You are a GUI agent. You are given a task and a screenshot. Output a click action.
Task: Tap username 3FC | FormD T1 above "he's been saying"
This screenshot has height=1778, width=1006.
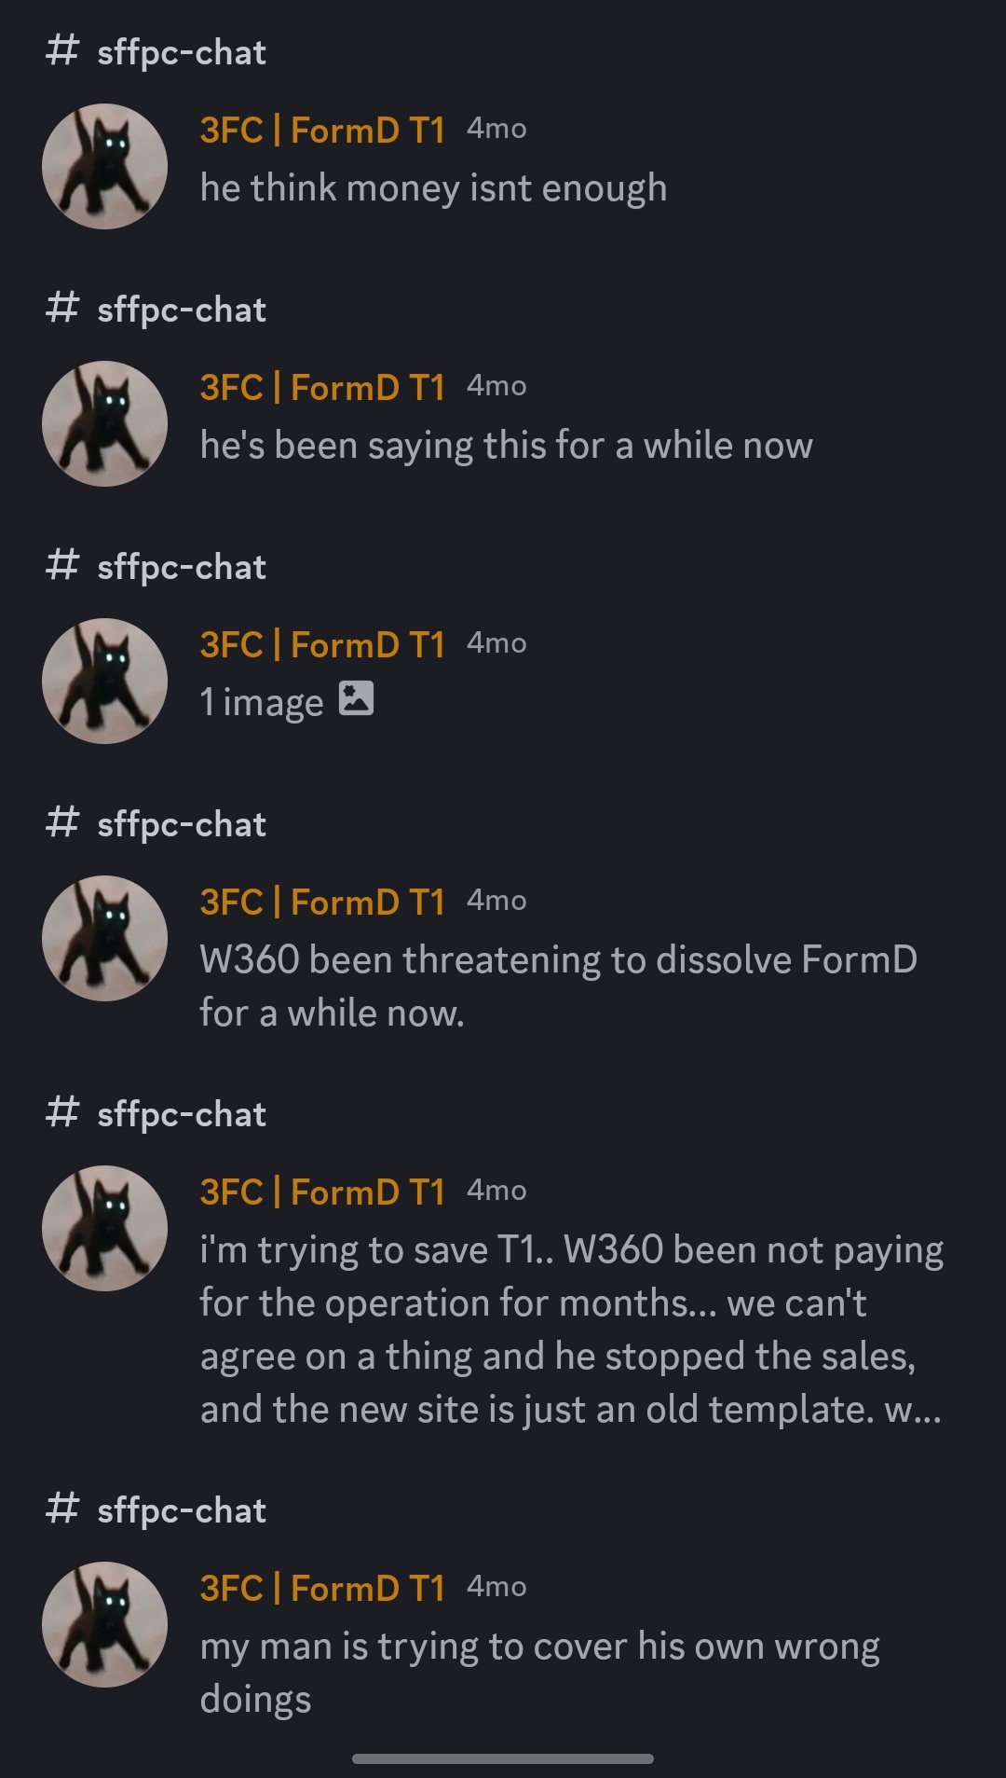point(322,387)
